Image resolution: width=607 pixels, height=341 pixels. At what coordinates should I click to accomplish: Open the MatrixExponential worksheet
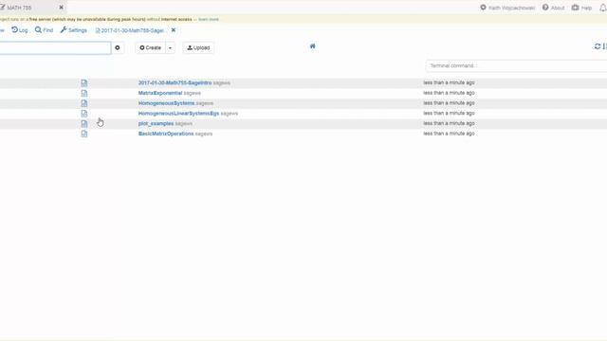click(x=160, y=93)
